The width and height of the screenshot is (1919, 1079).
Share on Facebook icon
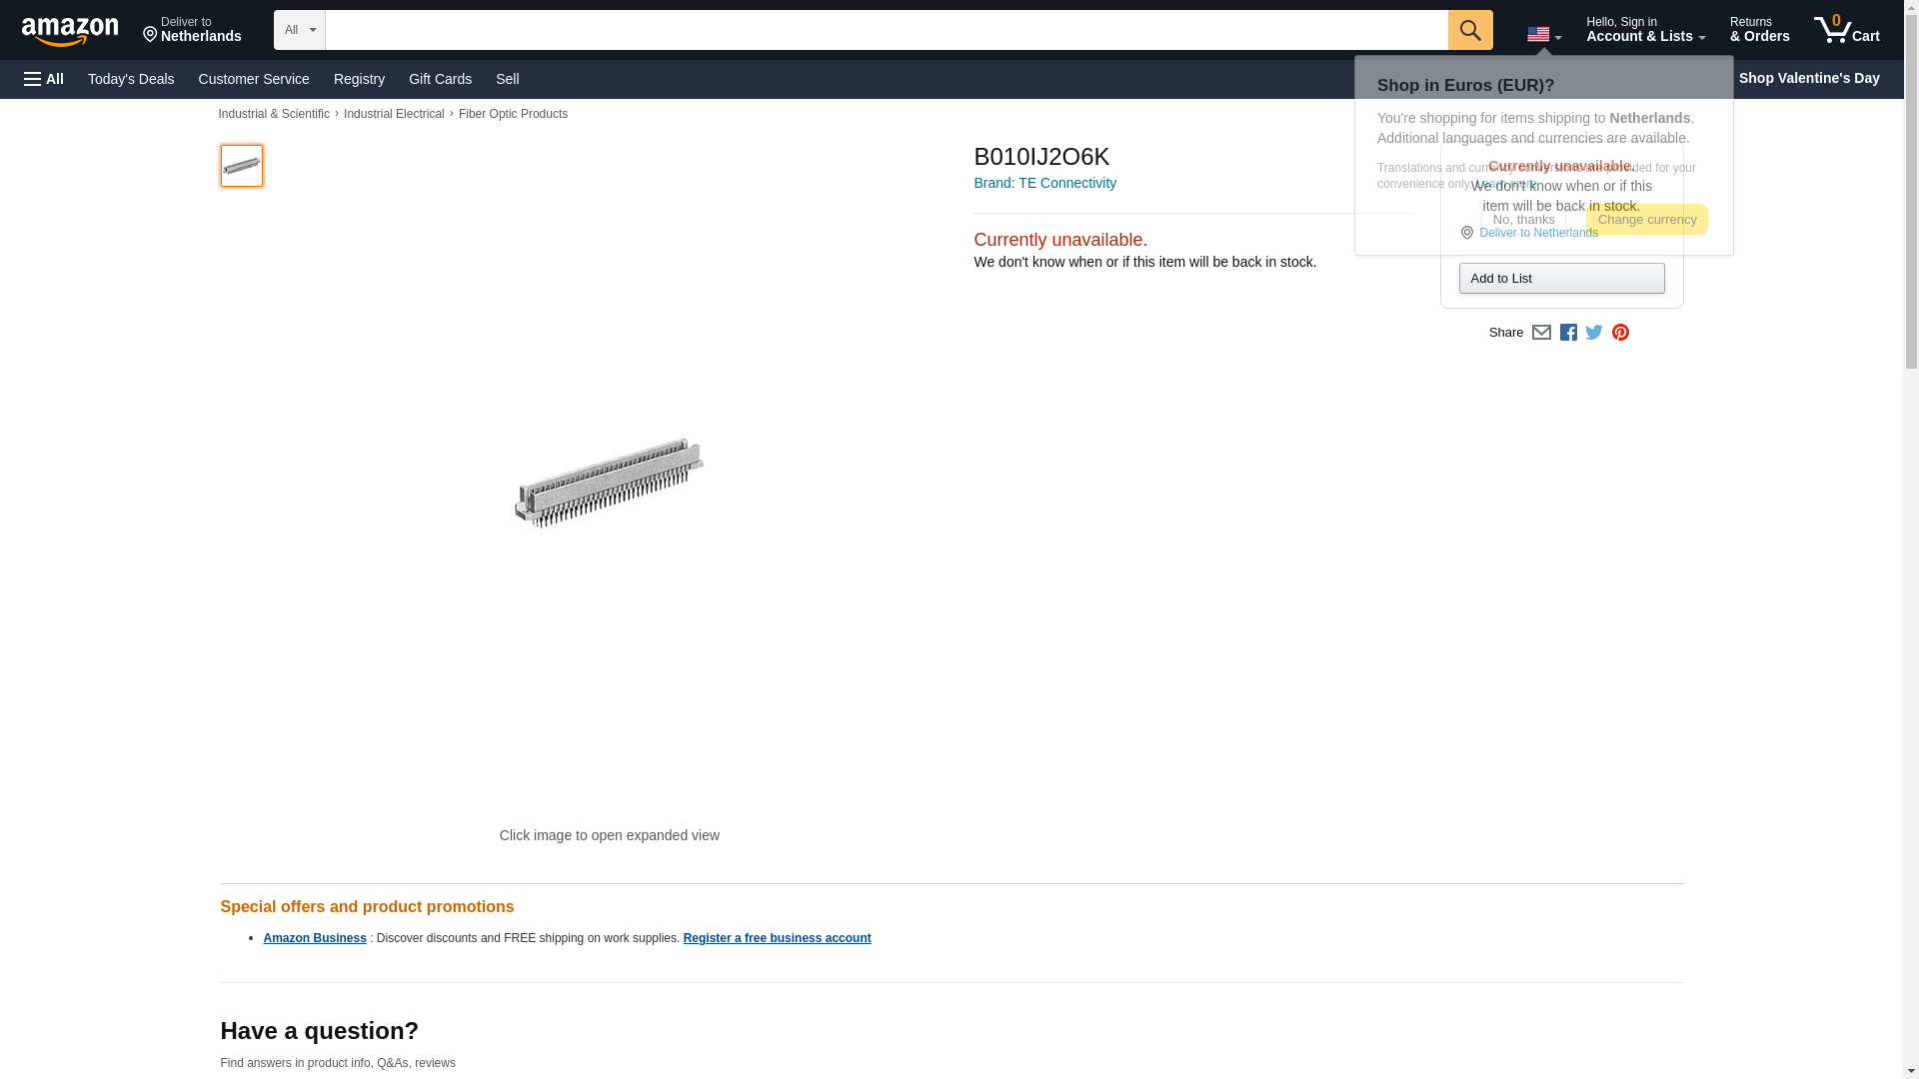point(1568,333)
